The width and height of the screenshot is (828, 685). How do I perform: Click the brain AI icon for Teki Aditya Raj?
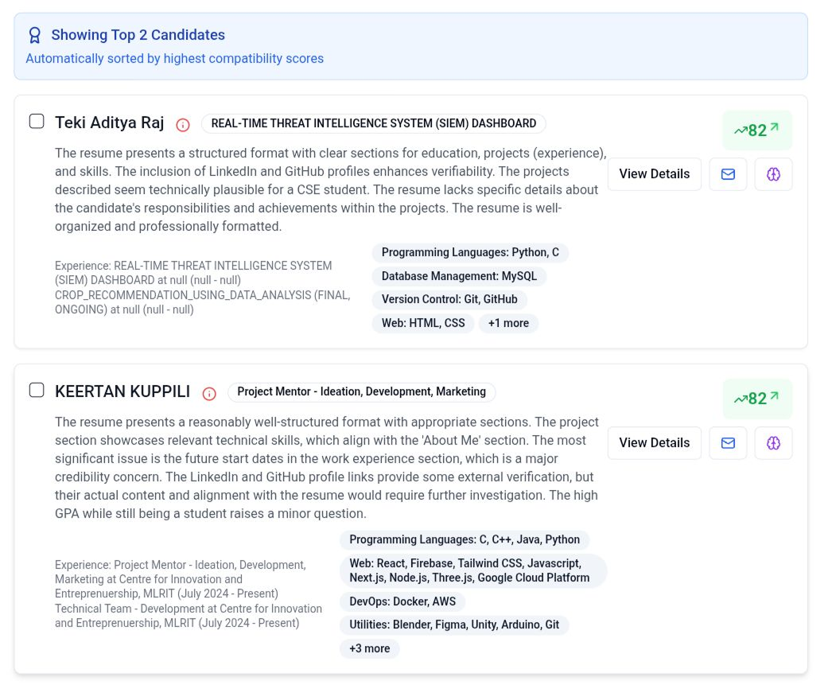coord(773,174)
